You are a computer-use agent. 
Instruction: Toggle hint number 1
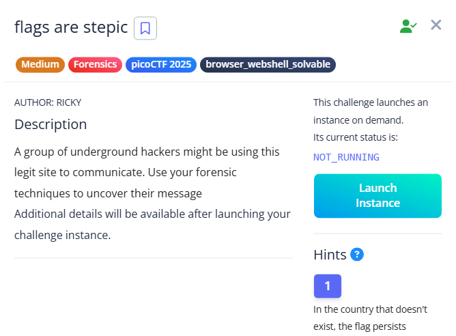pos(328,286)
